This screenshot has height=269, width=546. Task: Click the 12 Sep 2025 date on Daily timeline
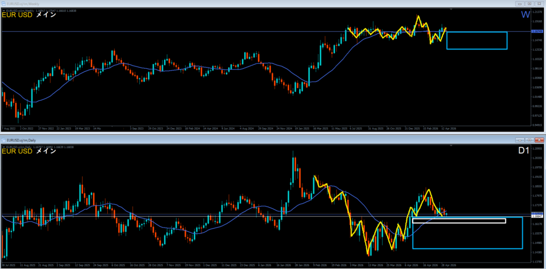pos(82,265)
